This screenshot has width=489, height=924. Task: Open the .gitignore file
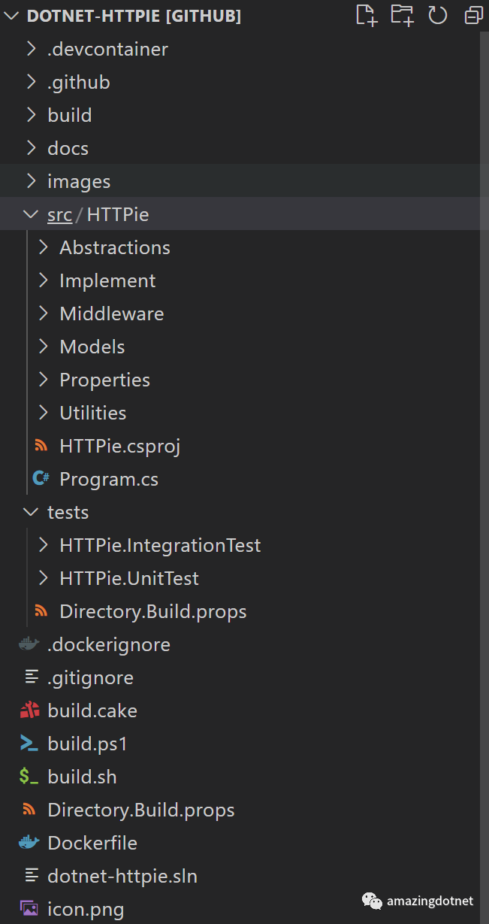click(90, 677)
